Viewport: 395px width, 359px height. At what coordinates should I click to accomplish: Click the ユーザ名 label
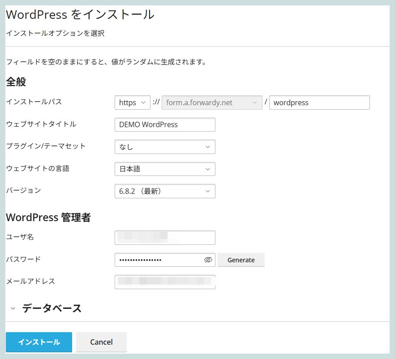click(x=20, y=237)
